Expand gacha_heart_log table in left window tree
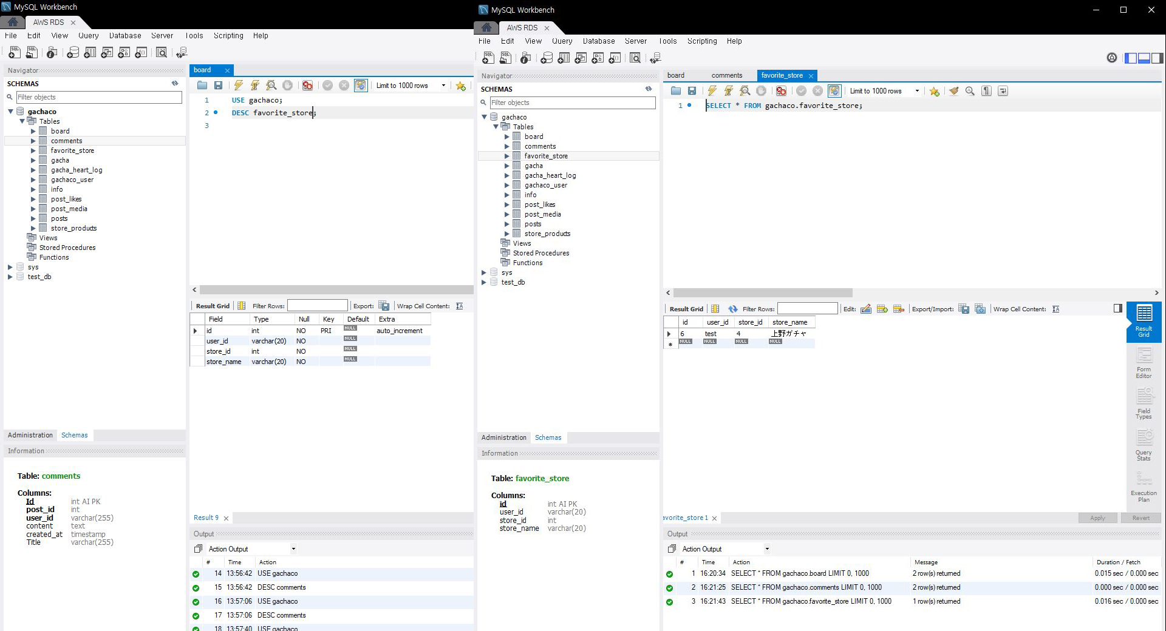 click(x=33, y=170)
